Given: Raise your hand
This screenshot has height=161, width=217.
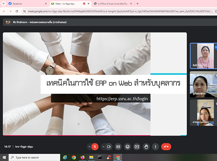Looking at the screenshot, I should (146, 147).
